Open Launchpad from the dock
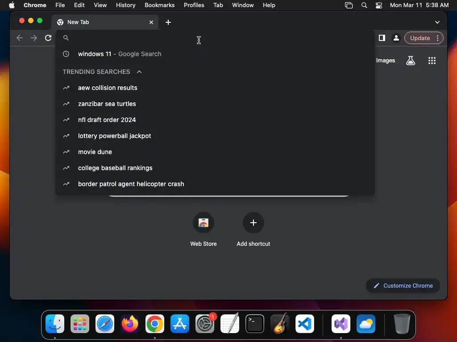Viewport: 457px width, 342px height. (79, 323)
